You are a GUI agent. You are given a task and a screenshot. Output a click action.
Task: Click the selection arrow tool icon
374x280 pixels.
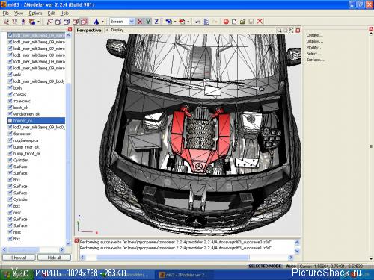point(49,22)
